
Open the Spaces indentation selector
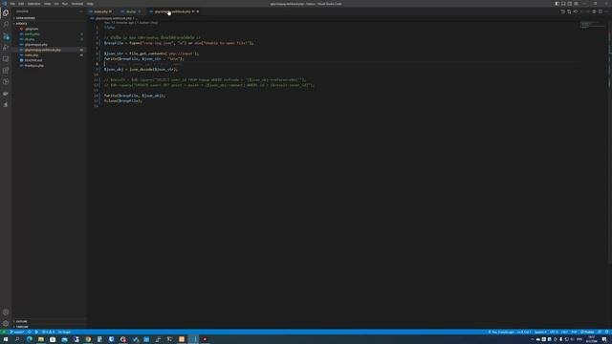pyautogui.click(x=540, y=332)
